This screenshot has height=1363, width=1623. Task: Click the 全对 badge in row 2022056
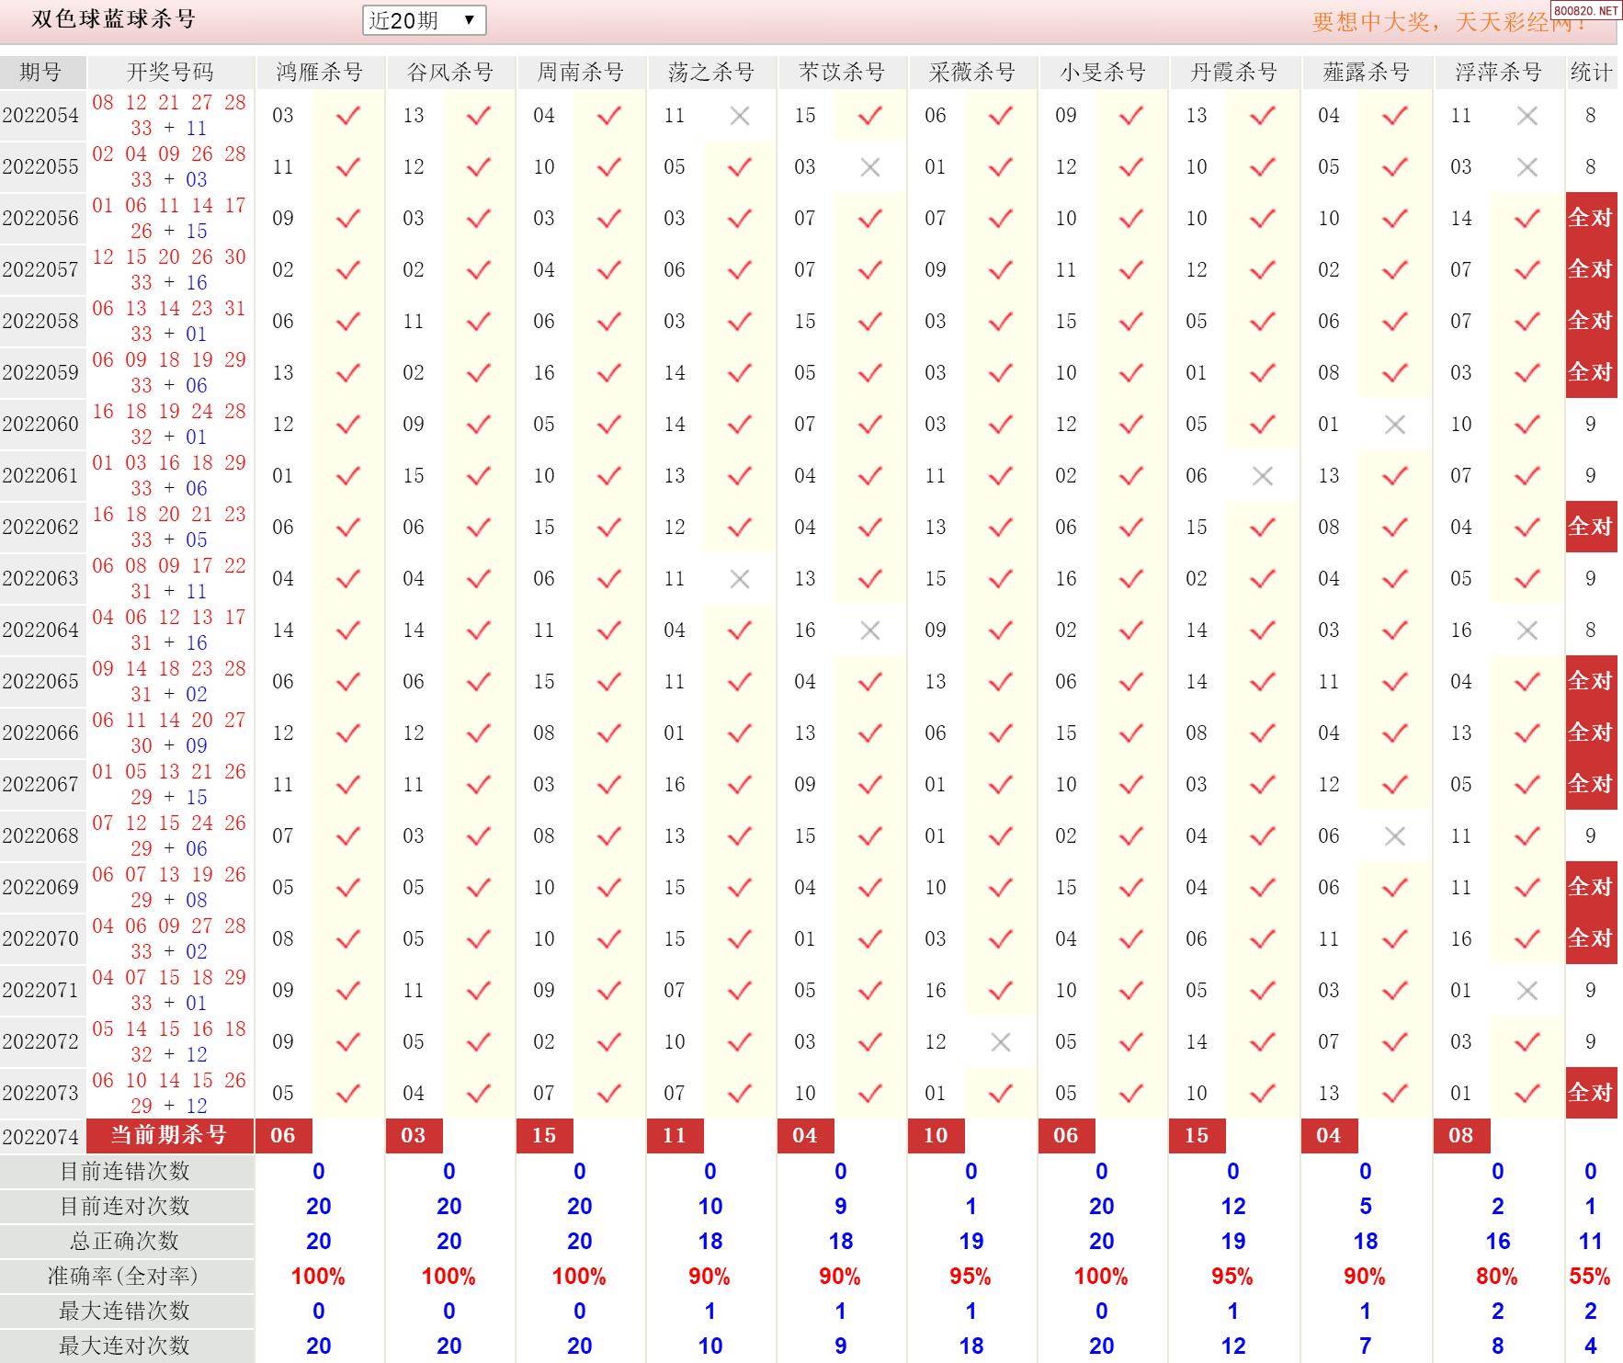tap(1592, 218)
